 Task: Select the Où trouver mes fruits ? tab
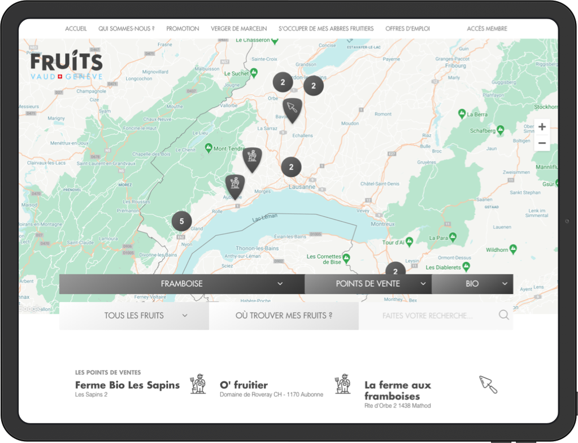[x=284, y=315]
